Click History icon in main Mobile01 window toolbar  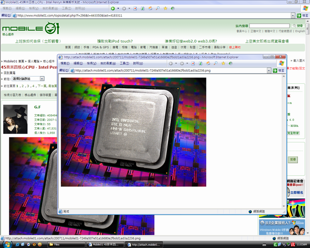[x=172, y=9]
